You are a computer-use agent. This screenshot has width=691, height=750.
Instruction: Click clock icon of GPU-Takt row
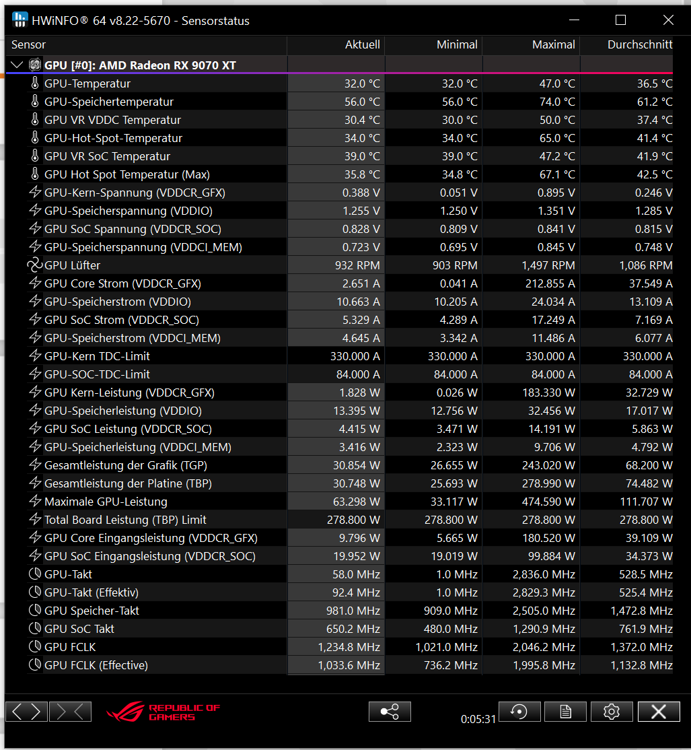click(x=35, y=574)
